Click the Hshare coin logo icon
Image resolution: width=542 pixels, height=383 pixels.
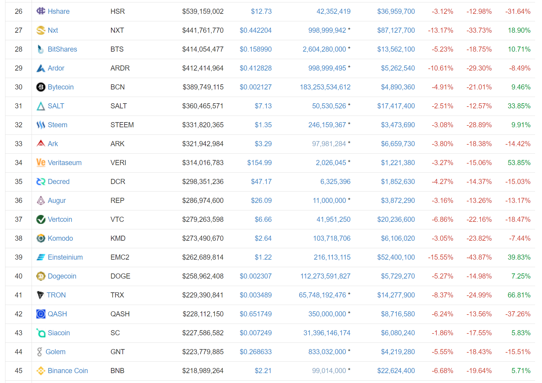tap(41, 11)
